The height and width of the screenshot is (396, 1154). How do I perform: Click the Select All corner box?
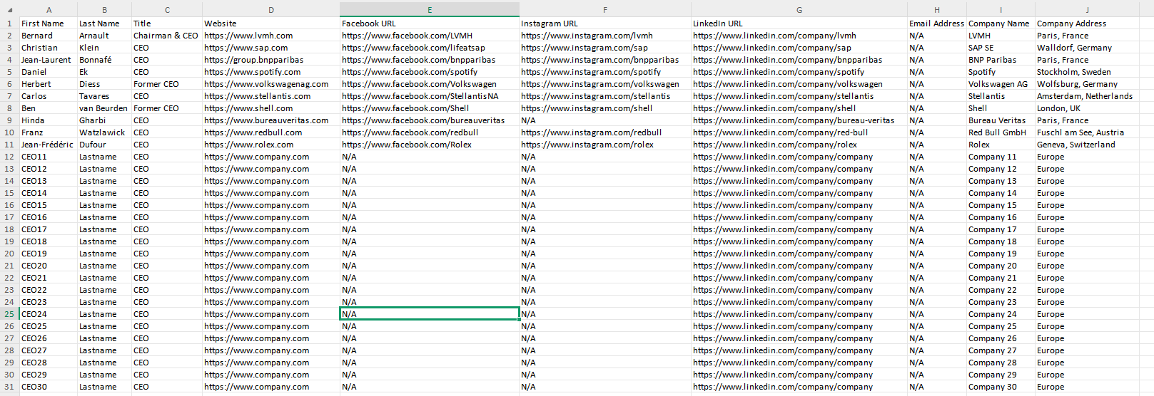click(9, 10)
